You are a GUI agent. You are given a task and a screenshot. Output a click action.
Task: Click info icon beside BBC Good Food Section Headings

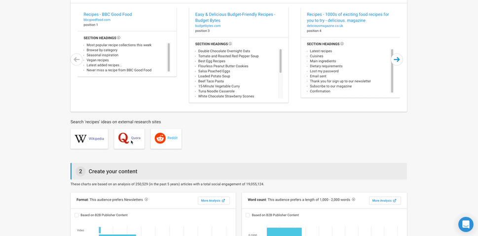(x=119, y=38)
